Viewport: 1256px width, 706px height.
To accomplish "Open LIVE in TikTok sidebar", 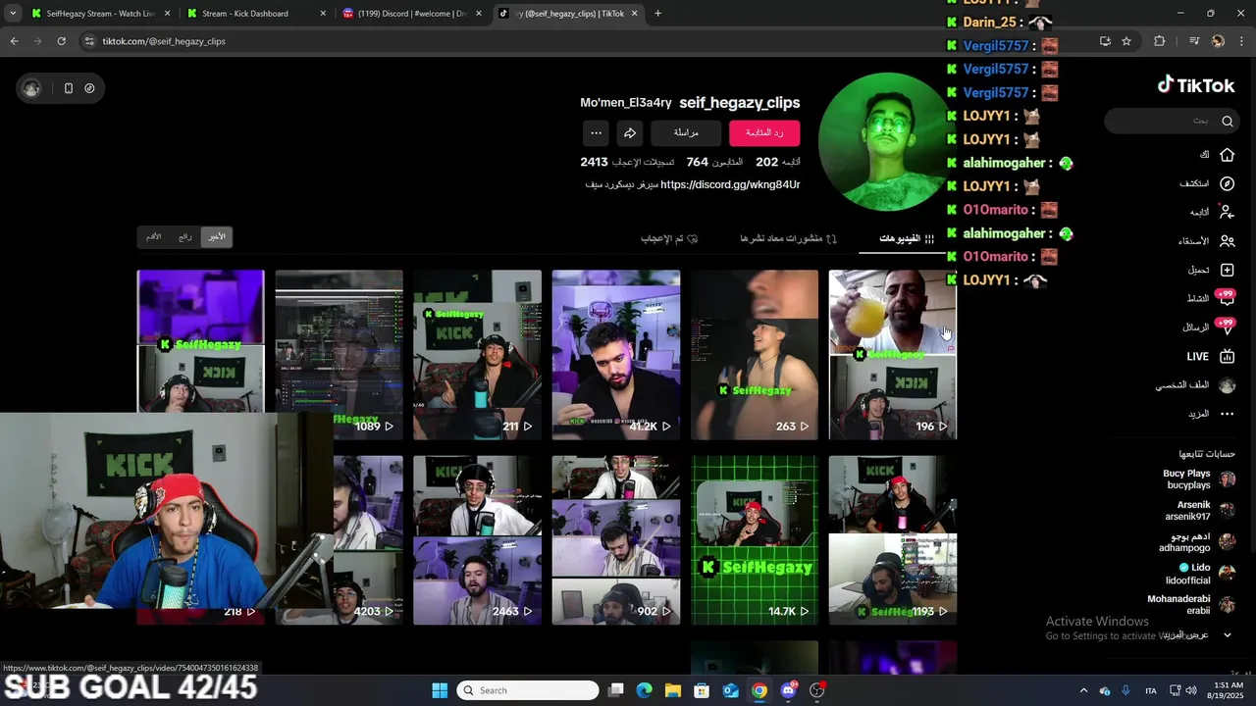I will pyautogui.click(x=1211, y=356).
